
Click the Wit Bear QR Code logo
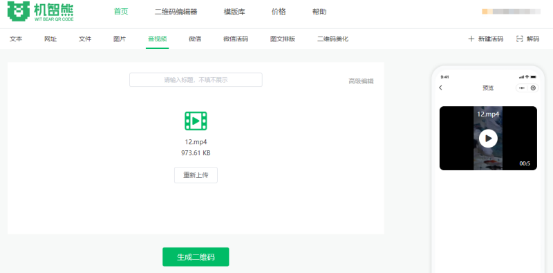(40, 11)
